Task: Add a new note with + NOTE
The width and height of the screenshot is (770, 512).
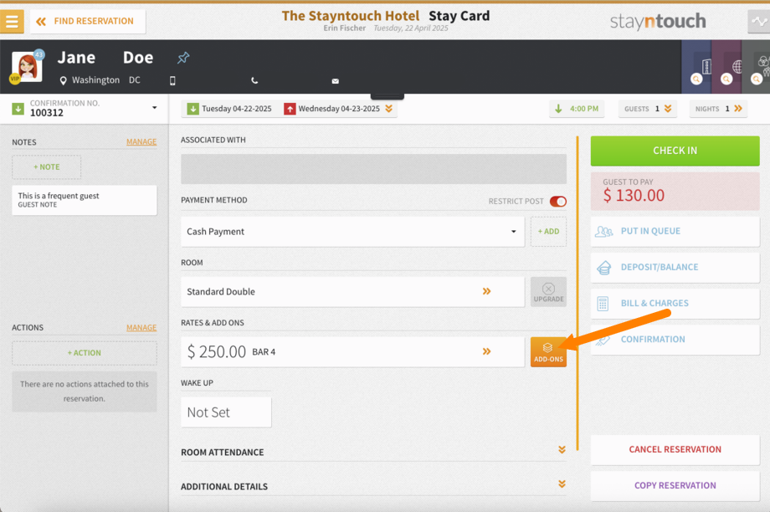Action: pos(47,167)
